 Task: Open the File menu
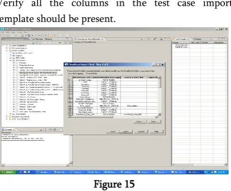coord(3,32)
